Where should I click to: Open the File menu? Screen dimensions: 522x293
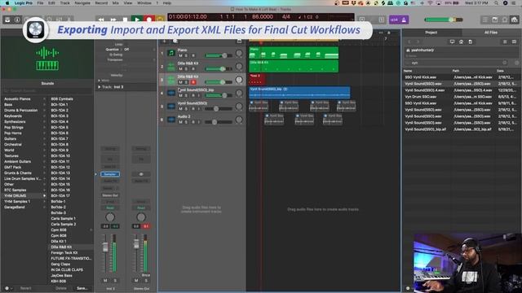(x=40, y=3)
